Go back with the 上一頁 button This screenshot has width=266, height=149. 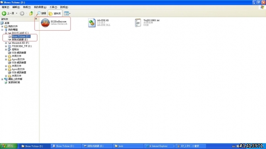pyautogui.click(x=8, y=13)
